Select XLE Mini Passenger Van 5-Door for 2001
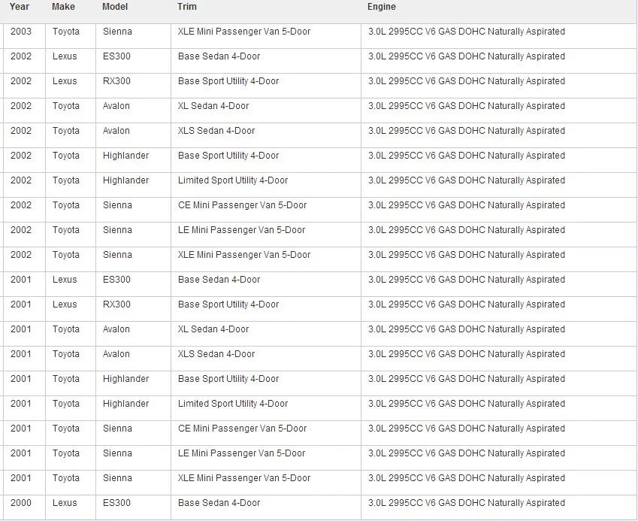 tap(244, 479)
